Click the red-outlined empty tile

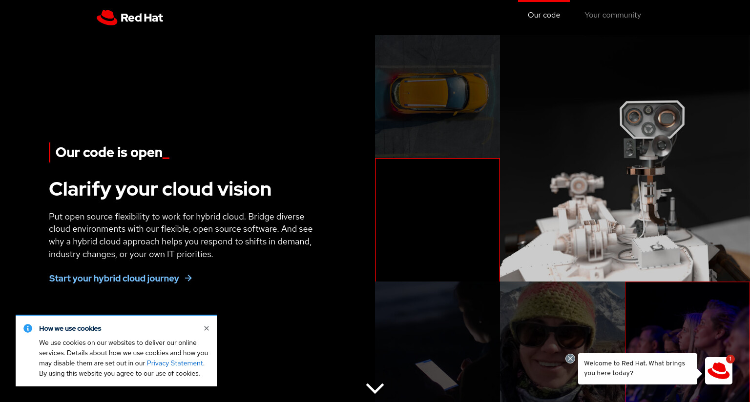437,220
